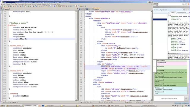Click the Save All toolbar icon
The image size is (190, 107).
pyautogui.click(x=11, y=6)
